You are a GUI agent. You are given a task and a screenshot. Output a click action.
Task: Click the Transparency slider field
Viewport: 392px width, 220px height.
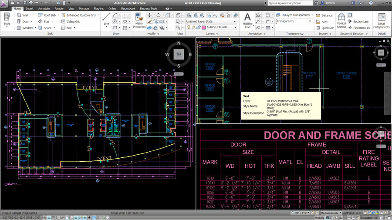(294, 21)
